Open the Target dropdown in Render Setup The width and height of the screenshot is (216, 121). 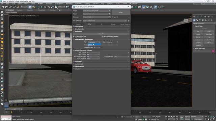click(x=97, y=10)
